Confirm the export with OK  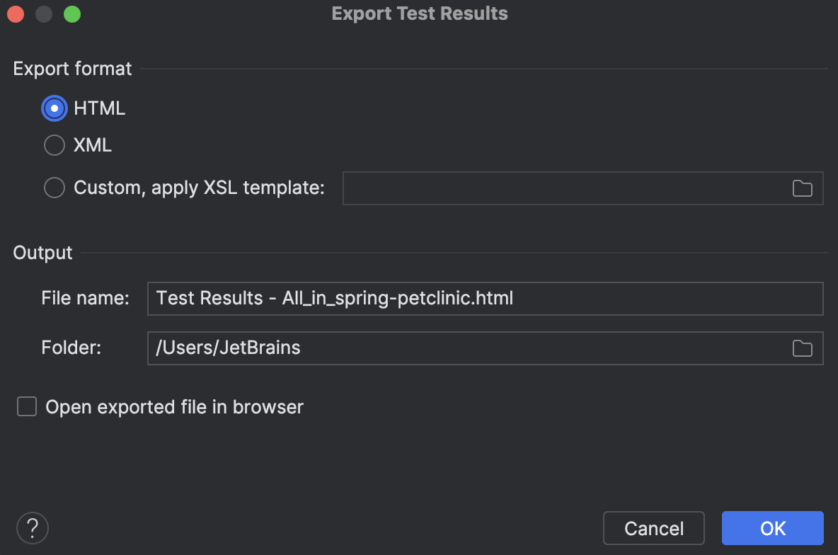pos(772,527)
